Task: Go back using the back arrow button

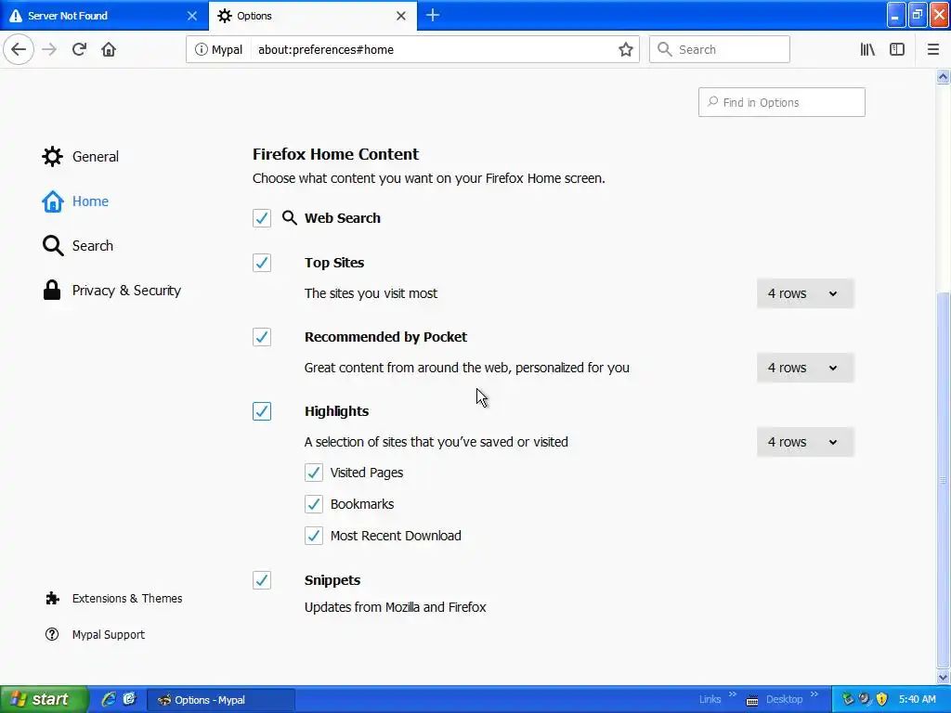Action: pyautogui.click(x=19, y=49)
